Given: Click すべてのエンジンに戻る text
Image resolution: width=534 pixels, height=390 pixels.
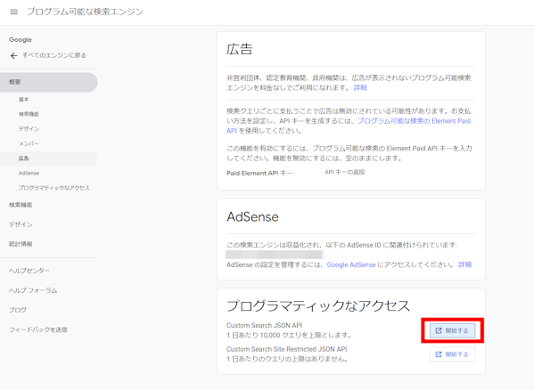Looking at the screenshot, I should pos(54,55).
